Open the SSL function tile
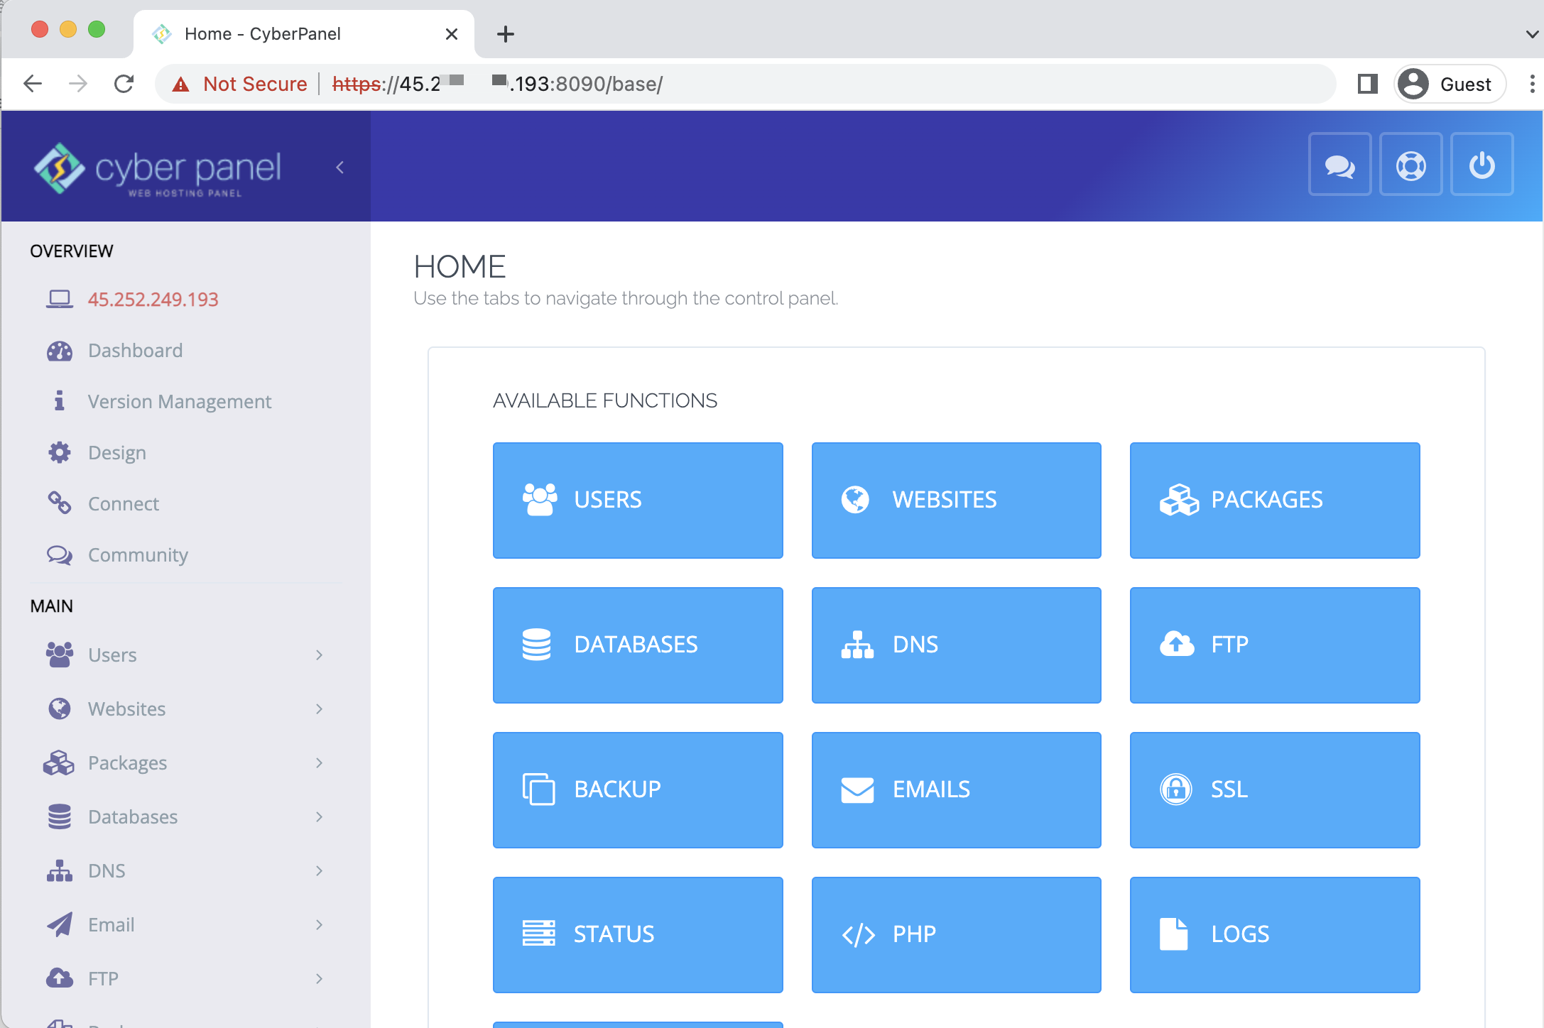The height and width of the screenshot is (1028, 1544). click(x=1275, y=790)
